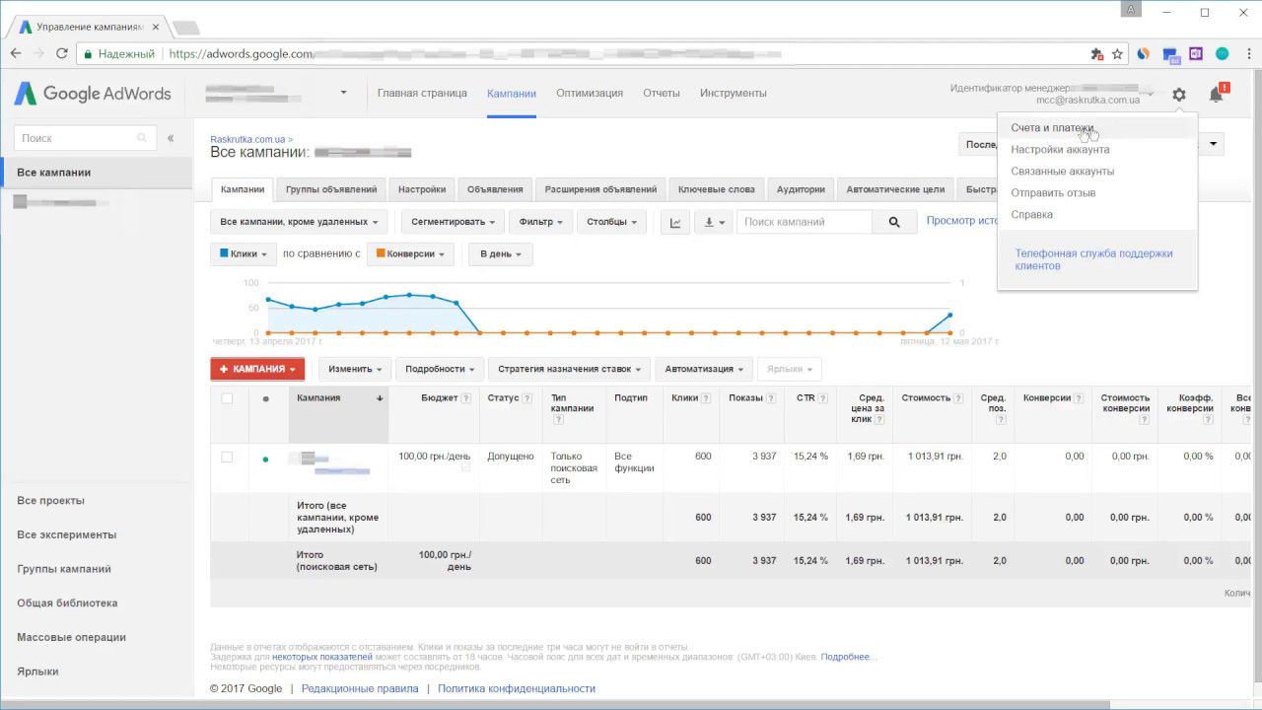Screen dimensions: 1262x710
Task: Open the notifications bell
Action: click(x=1217, y=95)
